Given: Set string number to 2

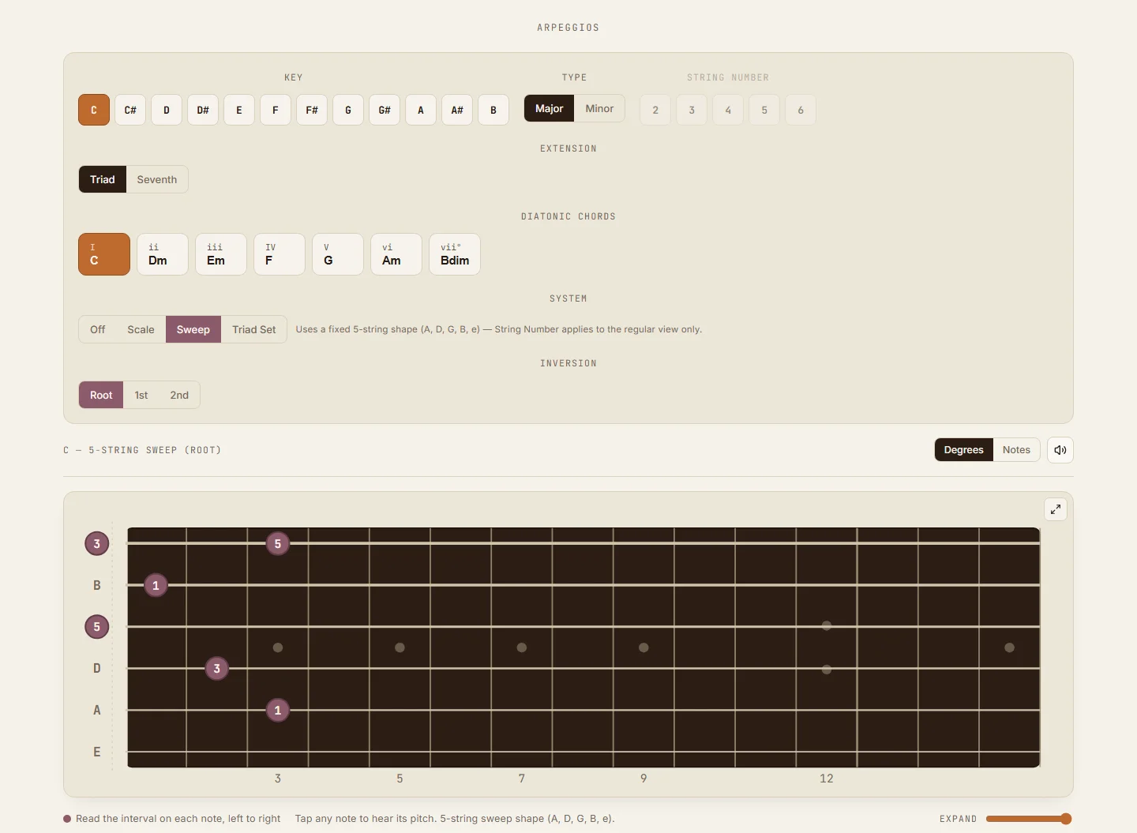Looking at the screenshot, I should point(655,110).
